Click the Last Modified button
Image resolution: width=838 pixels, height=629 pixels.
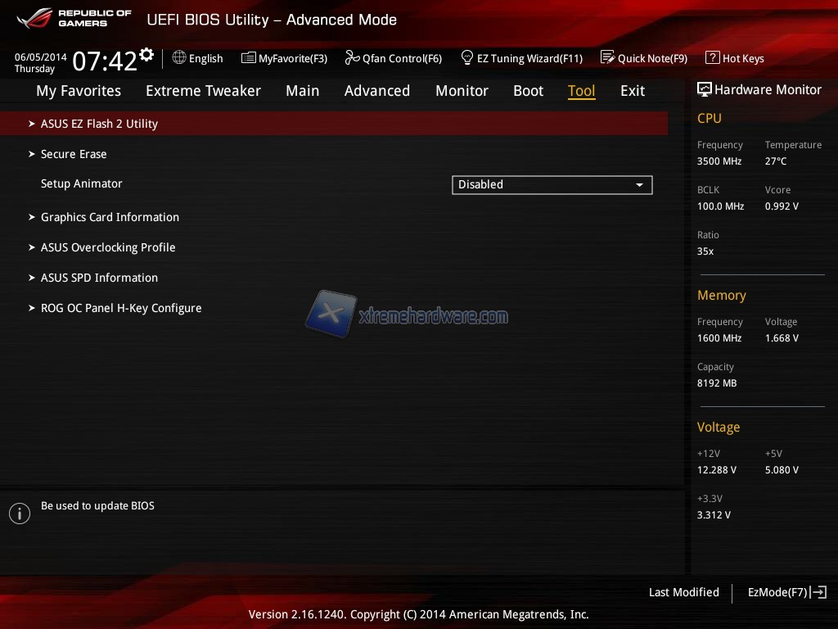coord(683,592)
